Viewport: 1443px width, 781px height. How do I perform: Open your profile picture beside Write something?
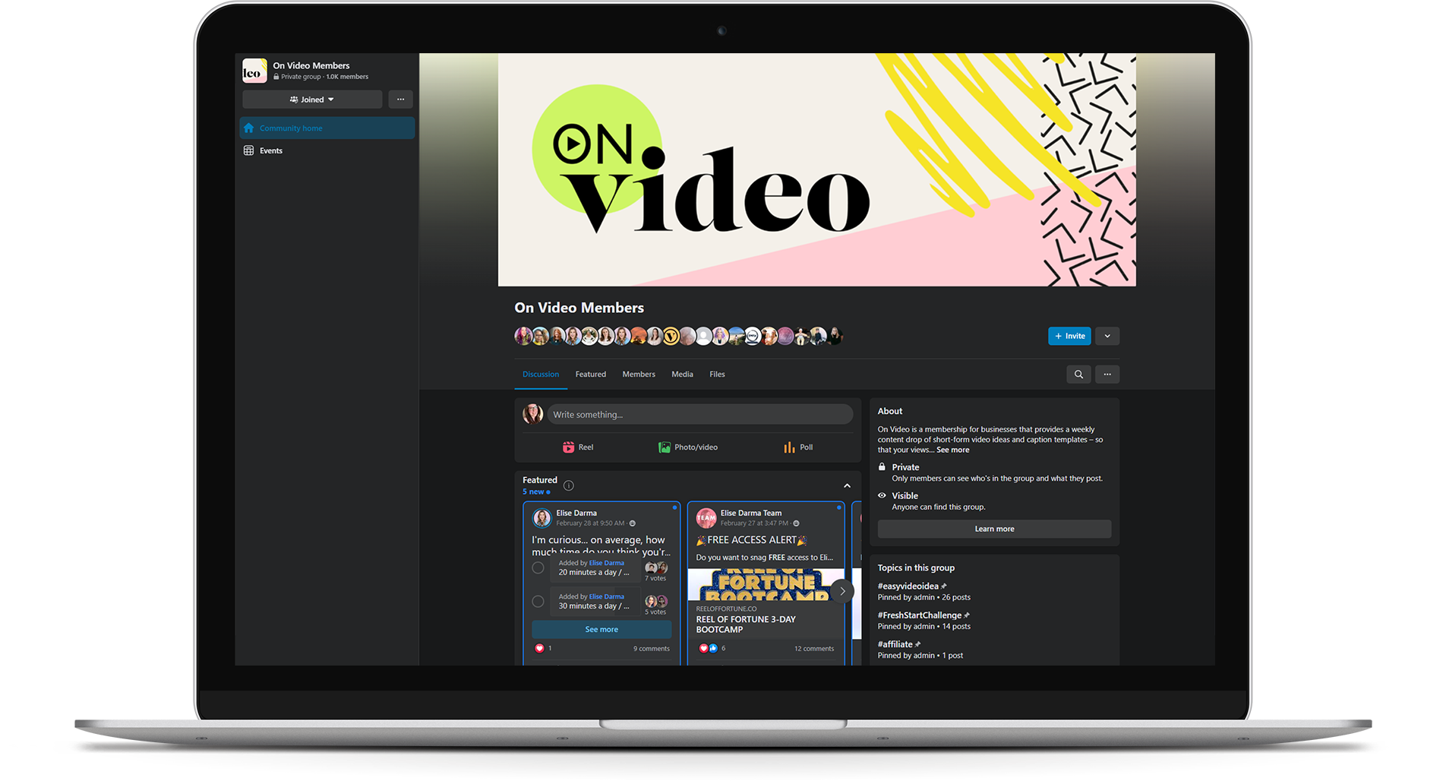[533, 414]
